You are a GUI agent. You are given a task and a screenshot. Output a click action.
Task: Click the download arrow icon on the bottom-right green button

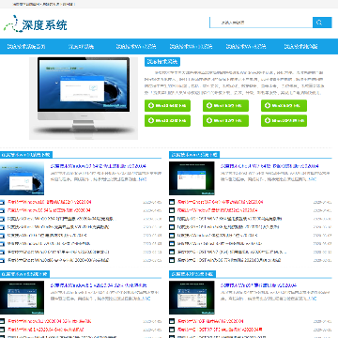pos(268,120)
